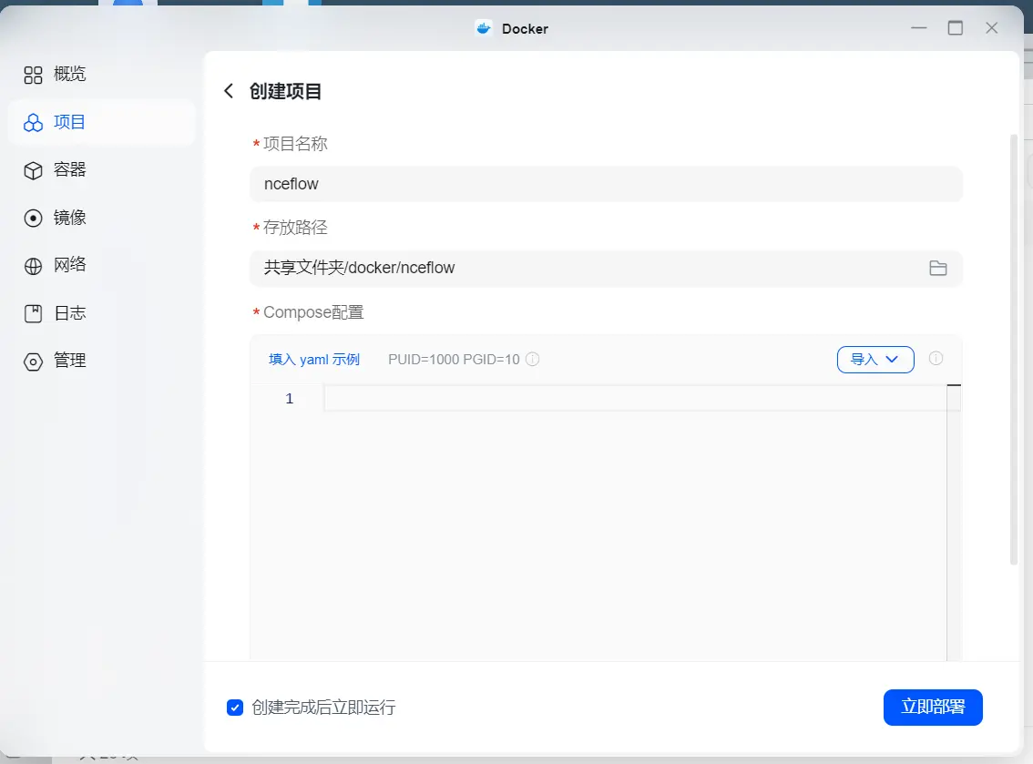Focus the 项目名称 field containing nceflow
The height and width of the screenshot is (764, 1033).
pos(606,184)
